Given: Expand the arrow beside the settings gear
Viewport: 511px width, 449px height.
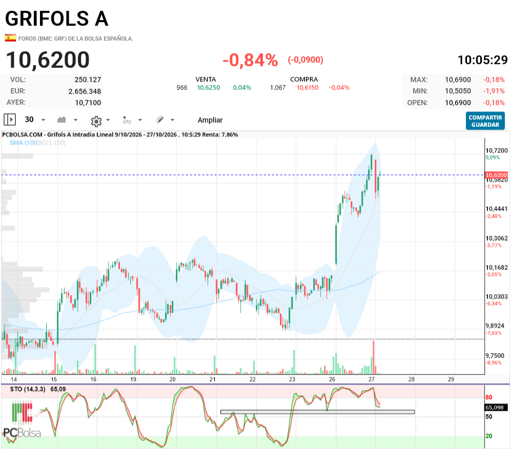Looking at the screenshot, I should pyautogui.click(x=108, y=120).
